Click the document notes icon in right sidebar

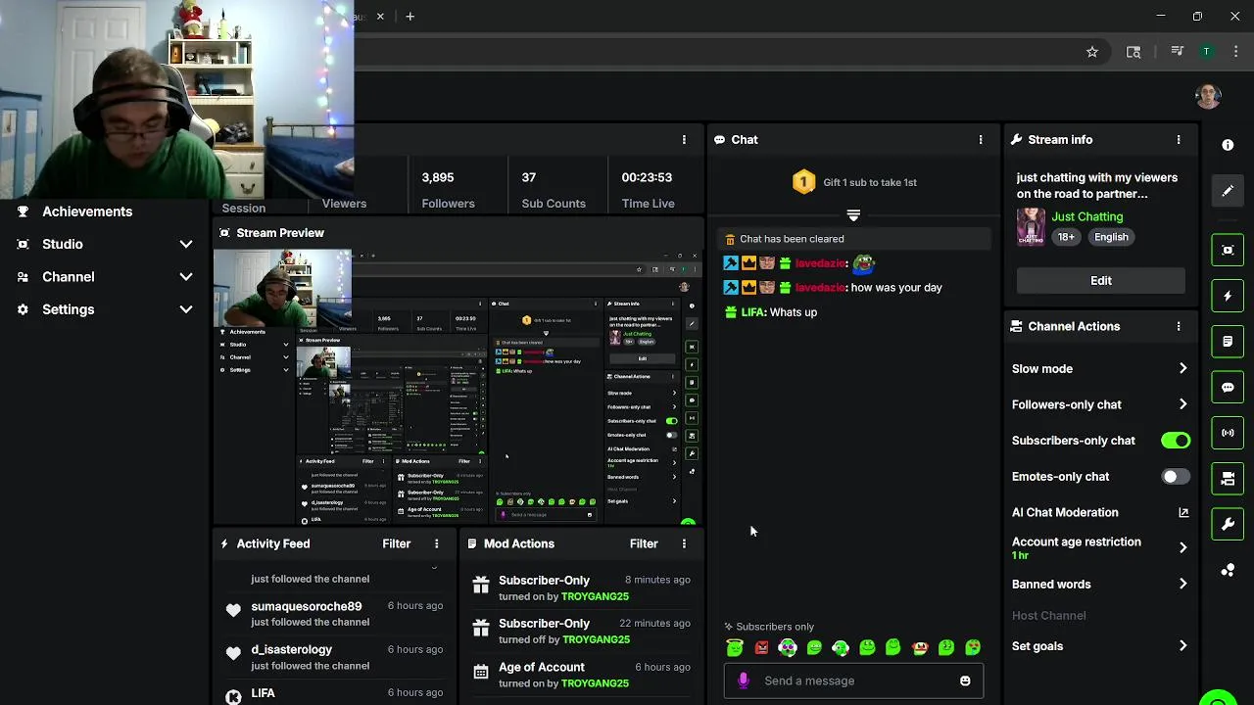pyautogui.click(x=1228, y=342)
